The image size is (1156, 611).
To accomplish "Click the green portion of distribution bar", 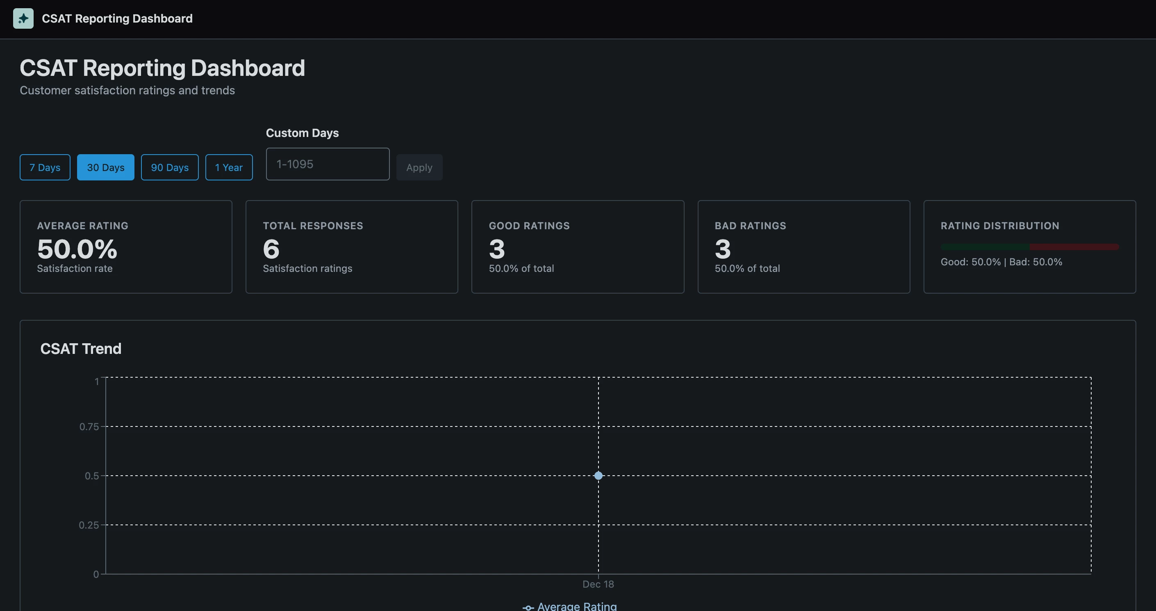I will (985, 247).
